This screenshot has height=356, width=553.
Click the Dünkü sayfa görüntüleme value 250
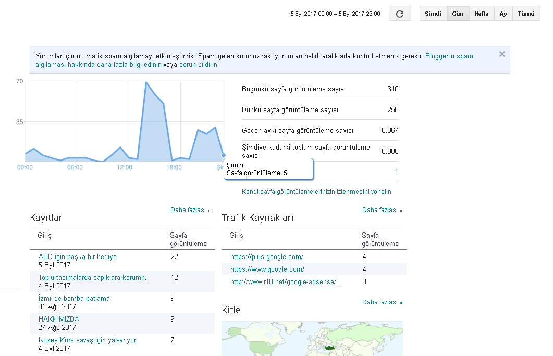tap(393, 110)
